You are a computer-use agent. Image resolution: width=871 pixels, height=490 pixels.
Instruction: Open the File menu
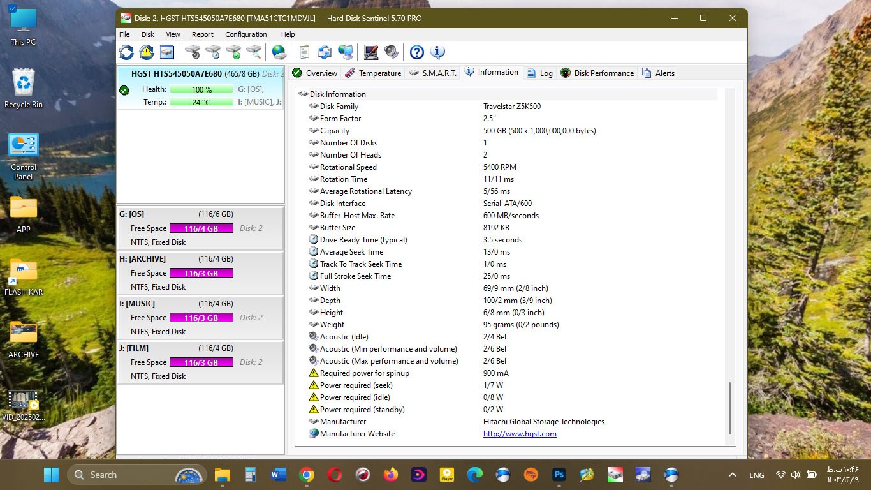click(124, 34)
